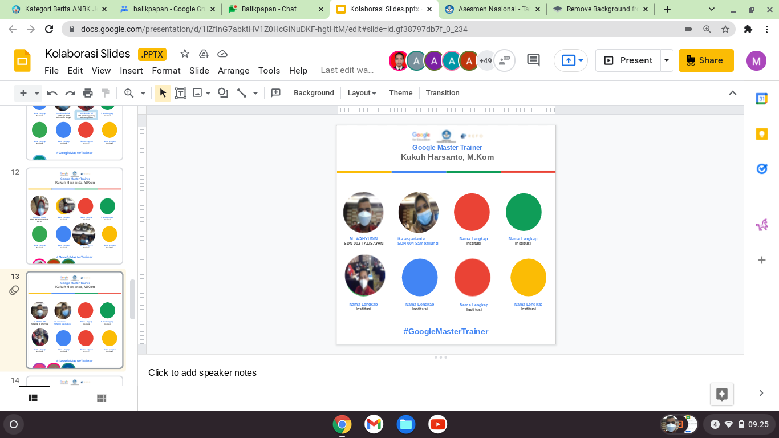779x438 pixels.
Task: Open the Arrange menu
Action: click(233, 71)
